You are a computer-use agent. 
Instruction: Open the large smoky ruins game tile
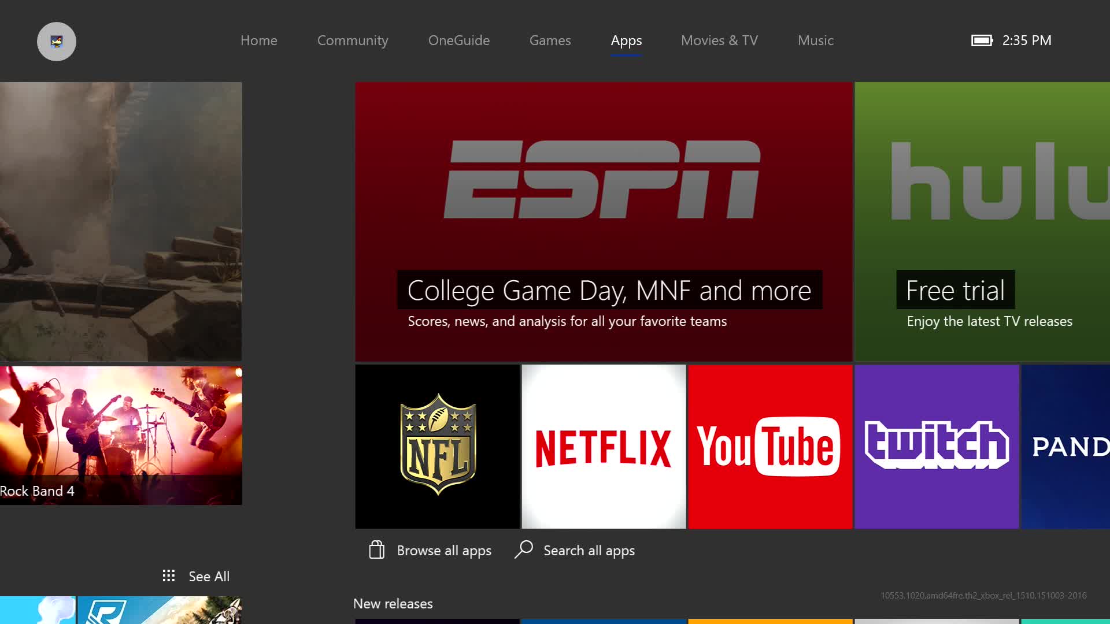pyautogui.click(x=121, y=222)
